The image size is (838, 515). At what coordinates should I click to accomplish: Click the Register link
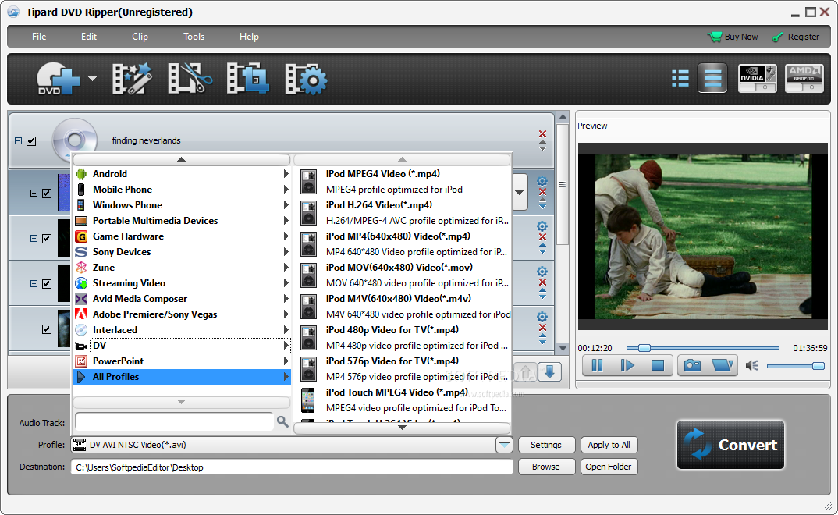(796, 37)
